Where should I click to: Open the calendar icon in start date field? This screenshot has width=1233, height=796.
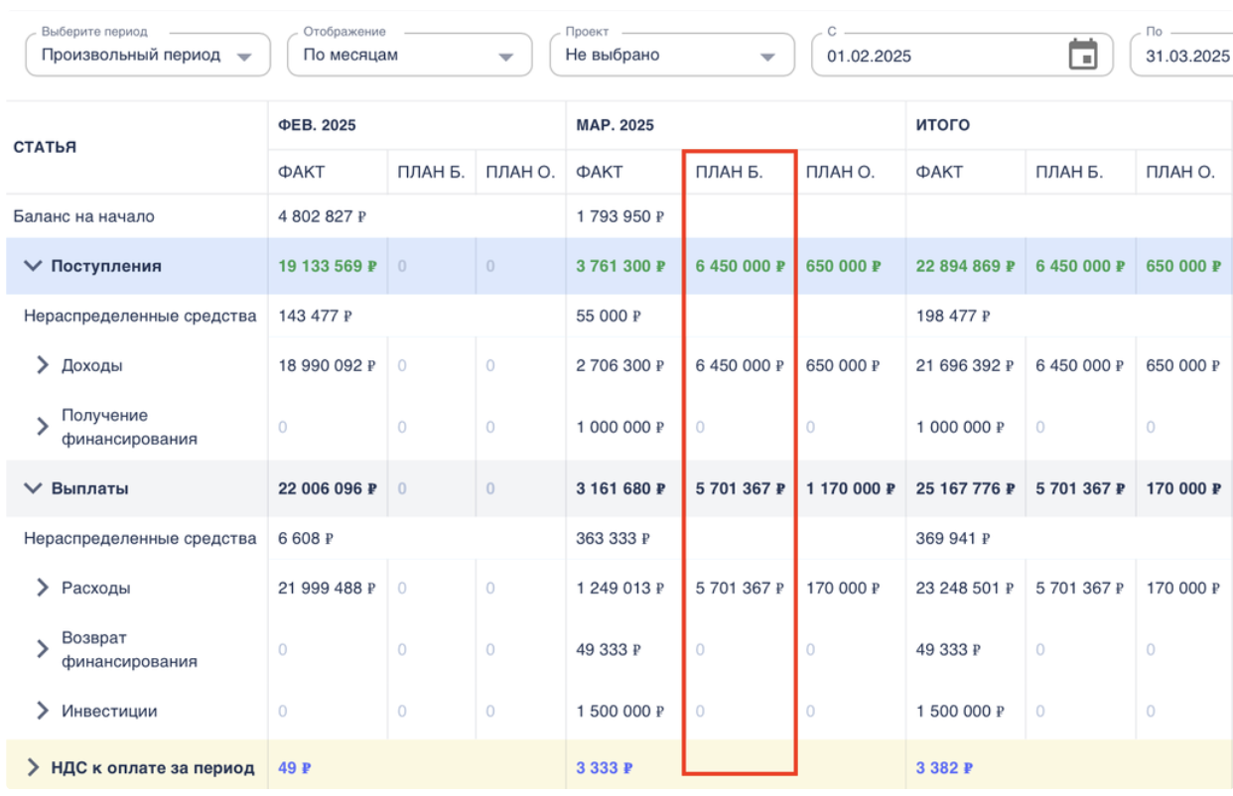click(x=1082, y=55)
